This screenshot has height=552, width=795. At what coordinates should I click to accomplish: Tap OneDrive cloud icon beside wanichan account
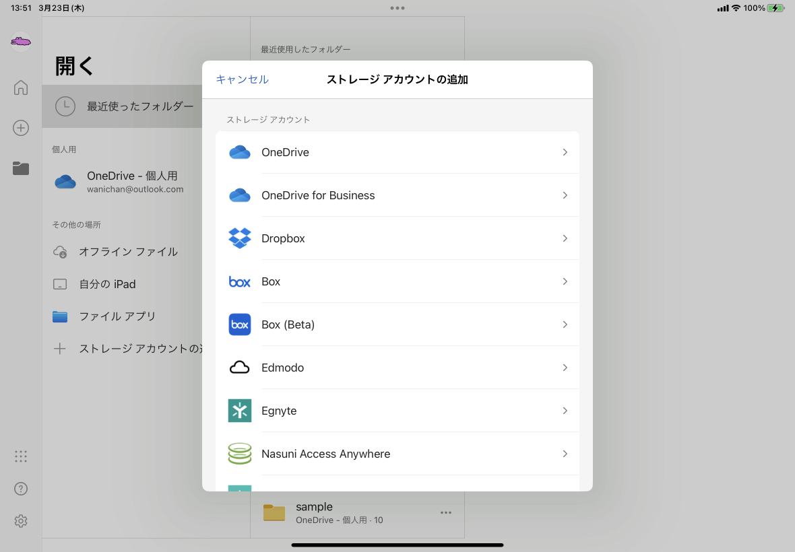[65, 181]
